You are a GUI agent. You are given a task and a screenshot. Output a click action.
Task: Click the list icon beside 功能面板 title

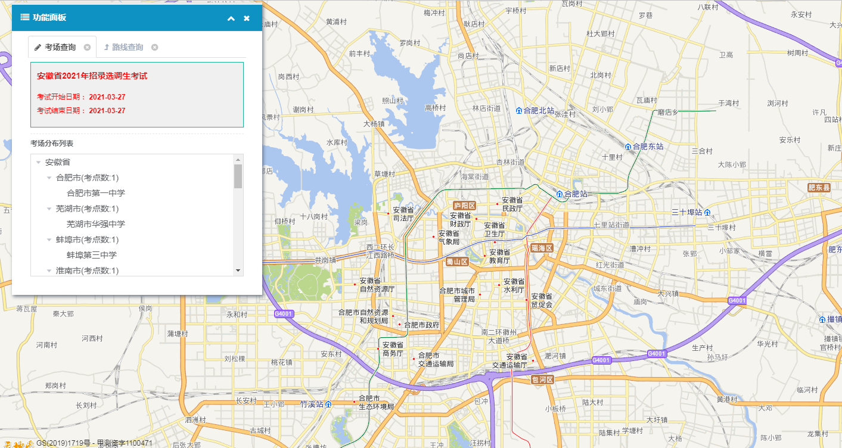25,17
